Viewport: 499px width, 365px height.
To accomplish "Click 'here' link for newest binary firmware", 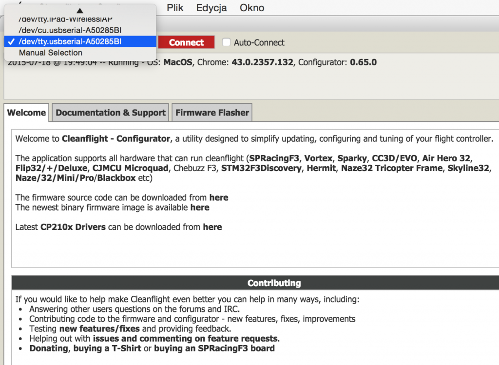I will (x=200, y=208).
